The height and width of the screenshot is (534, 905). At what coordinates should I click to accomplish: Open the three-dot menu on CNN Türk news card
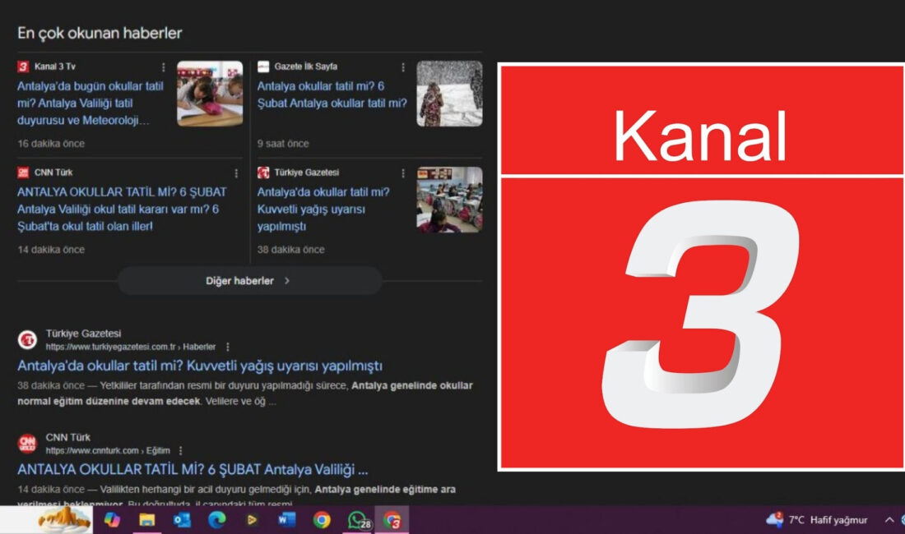tap(236, 173)
